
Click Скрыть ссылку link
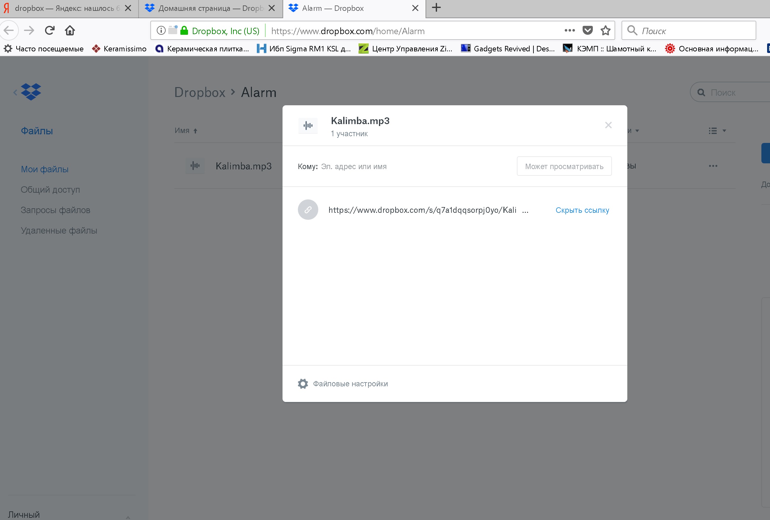(582, 210)
